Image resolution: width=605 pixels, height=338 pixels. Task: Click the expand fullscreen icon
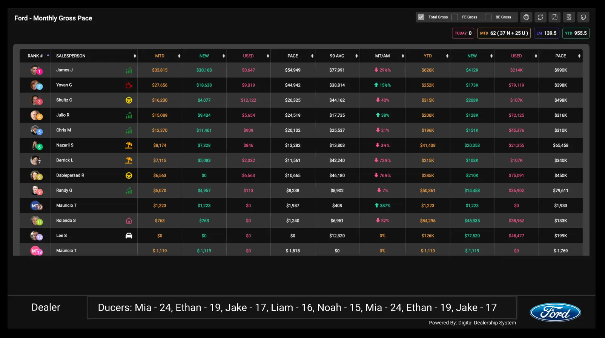pos(554,17)
